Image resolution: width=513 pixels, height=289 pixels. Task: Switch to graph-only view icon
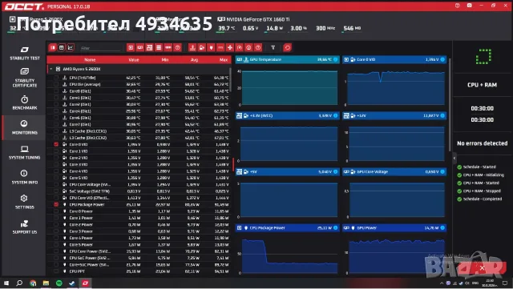(71, 48)
